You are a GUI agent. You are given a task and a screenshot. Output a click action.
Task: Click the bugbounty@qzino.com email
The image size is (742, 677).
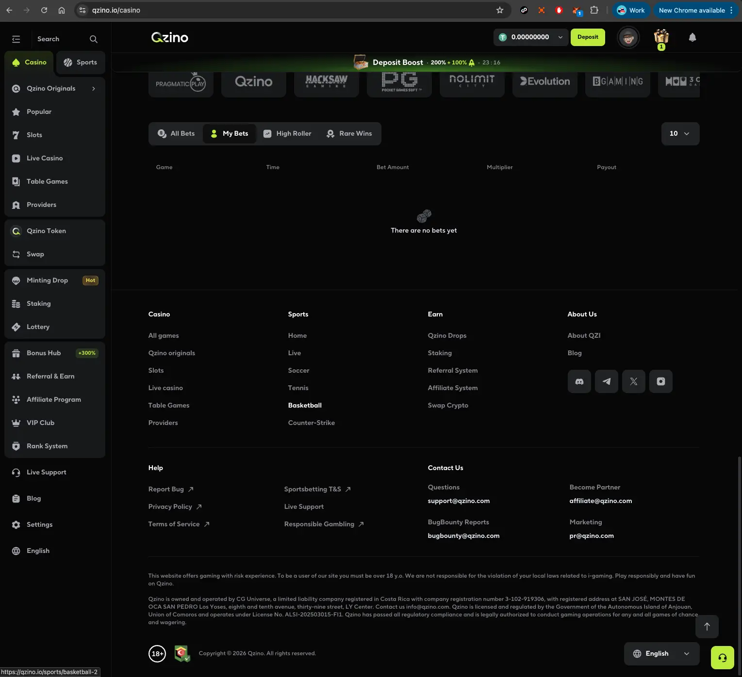(x=463, y=536)
